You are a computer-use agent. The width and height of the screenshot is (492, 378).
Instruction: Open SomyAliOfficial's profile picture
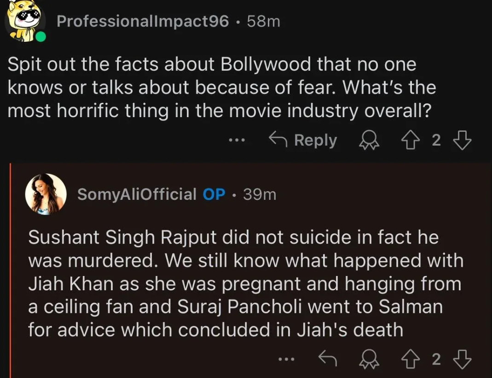pos(46,194)
